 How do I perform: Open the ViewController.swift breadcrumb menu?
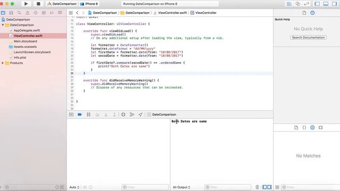pyautogui.click(x=170, y=13)
